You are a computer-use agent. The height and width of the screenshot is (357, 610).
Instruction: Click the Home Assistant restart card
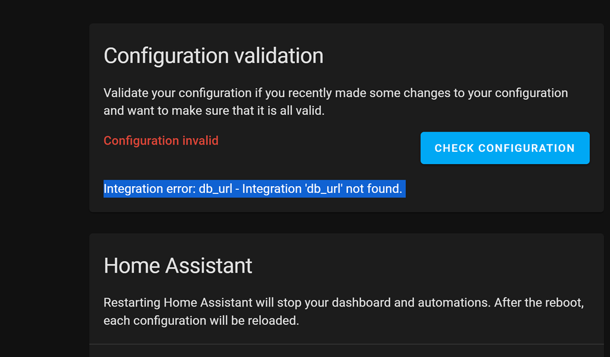[x=348, y=292]
